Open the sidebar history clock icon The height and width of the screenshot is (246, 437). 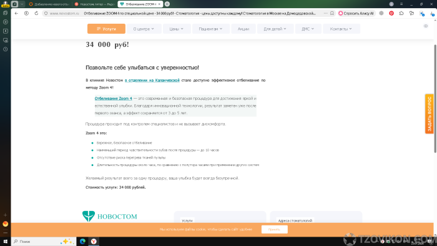point(5,49)
